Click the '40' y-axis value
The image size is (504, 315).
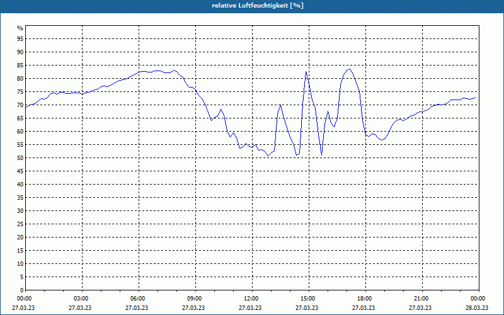(x=20, y=185)
